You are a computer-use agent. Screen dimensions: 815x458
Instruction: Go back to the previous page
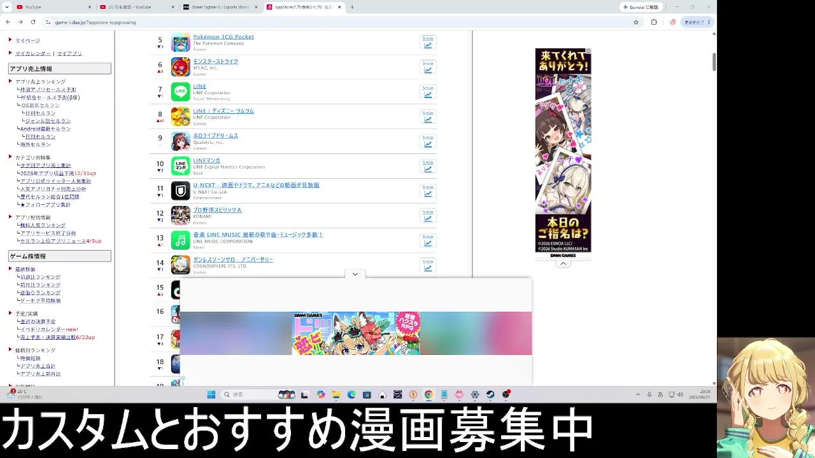coord(8,22)
